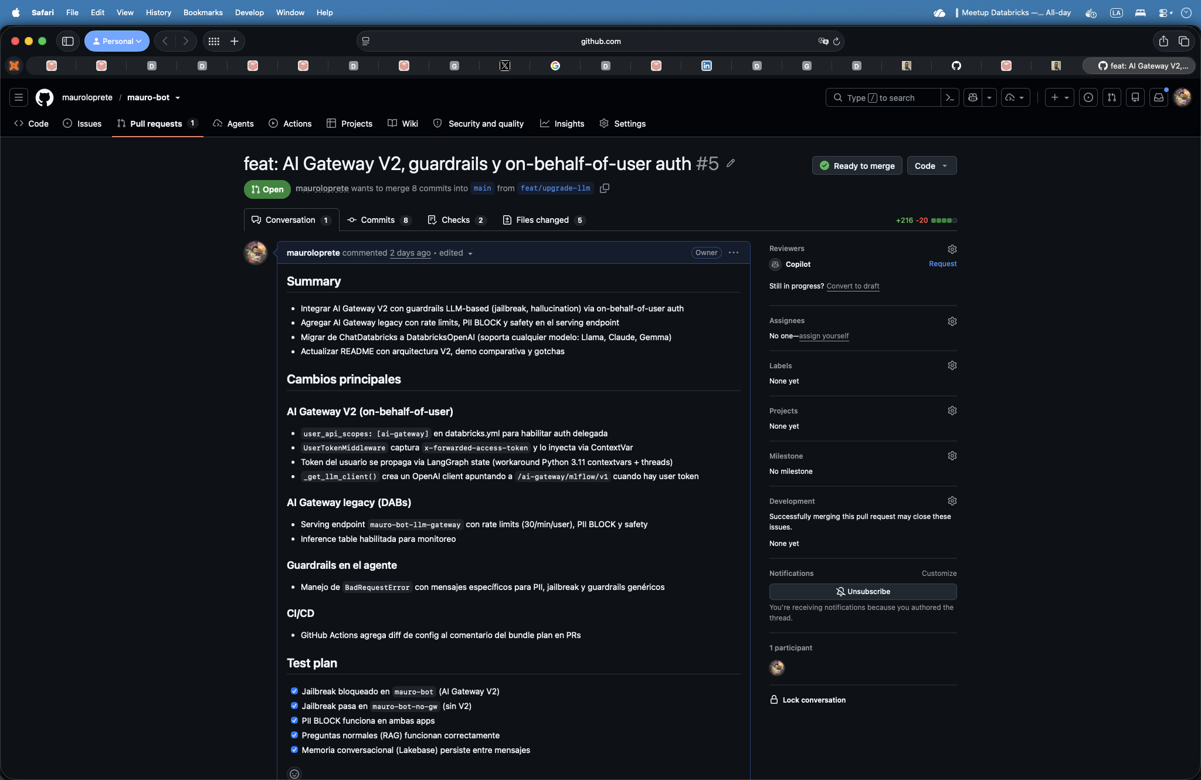Screen dimensions: 1201x780
Task: Open the comment's three-dot options menu
Action: tap(734, 253)
